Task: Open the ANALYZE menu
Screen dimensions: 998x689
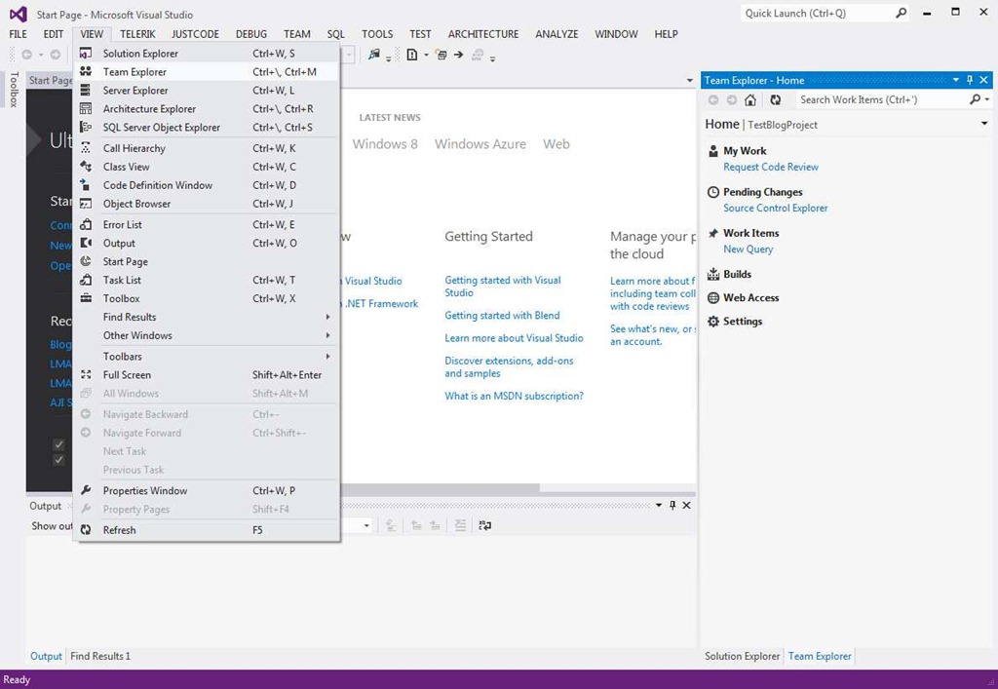Action: coord(557,34)
